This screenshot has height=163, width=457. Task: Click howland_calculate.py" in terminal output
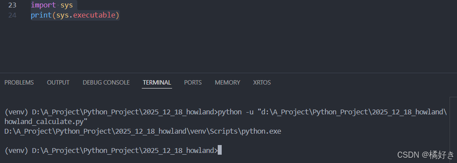[x=46, y=122]
